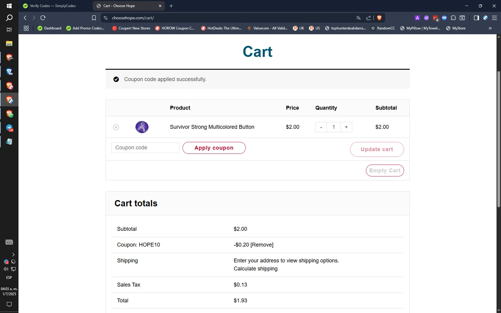Click the Empty Cart button
501x313 pixels.
coord(385,170)
